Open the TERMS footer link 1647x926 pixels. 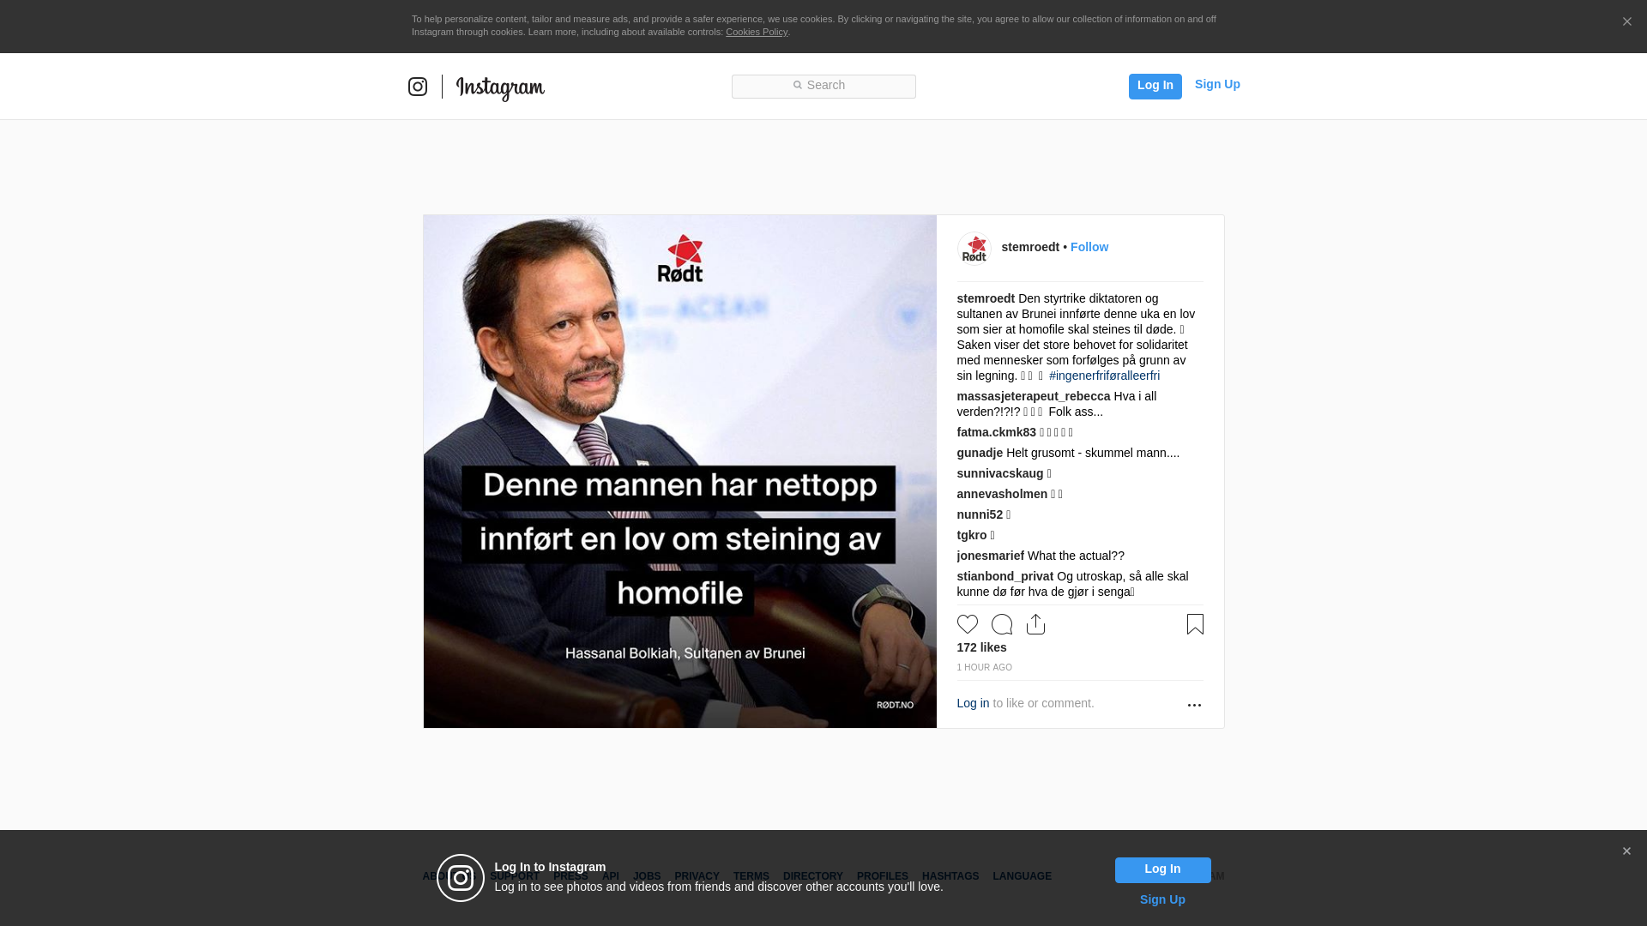pyautogui.click(x=751, y=876)
